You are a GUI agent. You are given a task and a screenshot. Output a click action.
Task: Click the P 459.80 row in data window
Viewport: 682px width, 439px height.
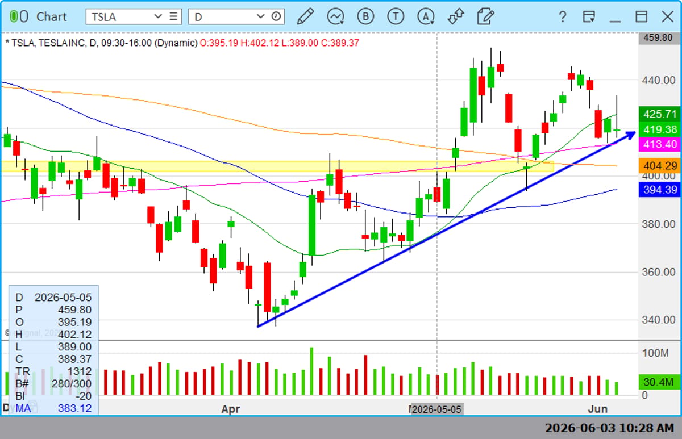(53, 310)
